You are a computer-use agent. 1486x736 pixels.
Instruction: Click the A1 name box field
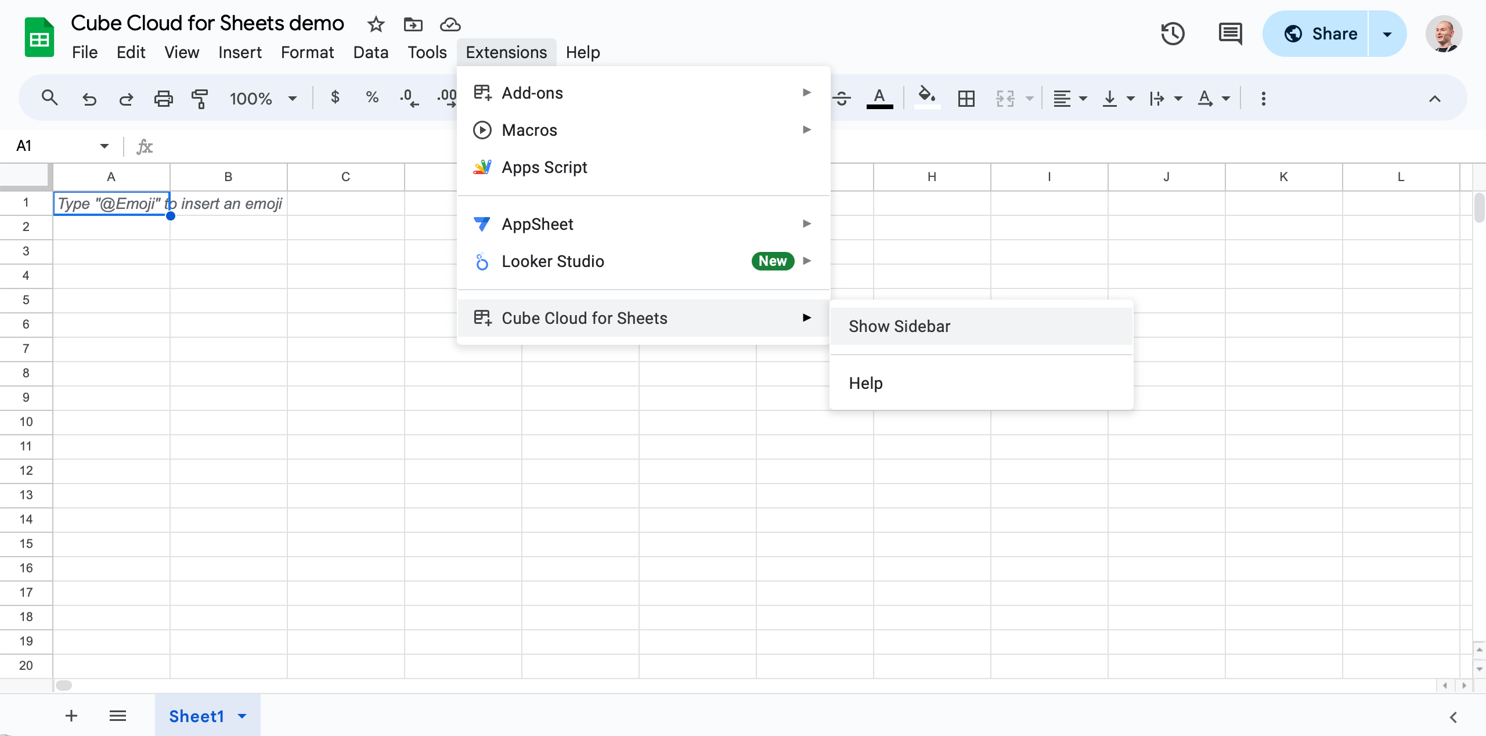55,146
